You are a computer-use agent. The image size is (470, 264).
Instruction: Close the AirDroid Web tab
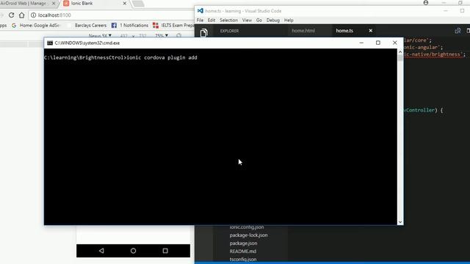pyautogui.click(x=54, y=3)
